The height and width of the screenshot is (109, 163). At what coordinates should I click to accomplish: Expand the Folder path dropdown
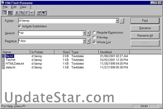pyautogui.click(x=117, y=21)
